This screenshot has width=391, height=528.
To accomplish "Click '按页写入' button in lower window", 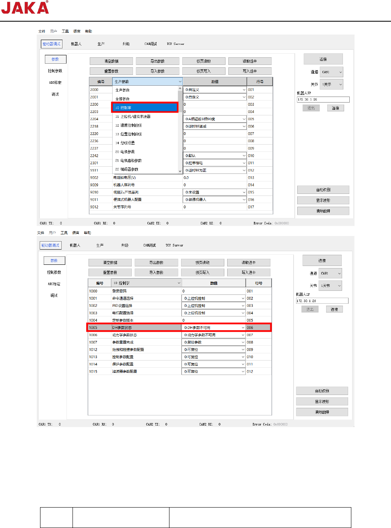I will point(202,272).
